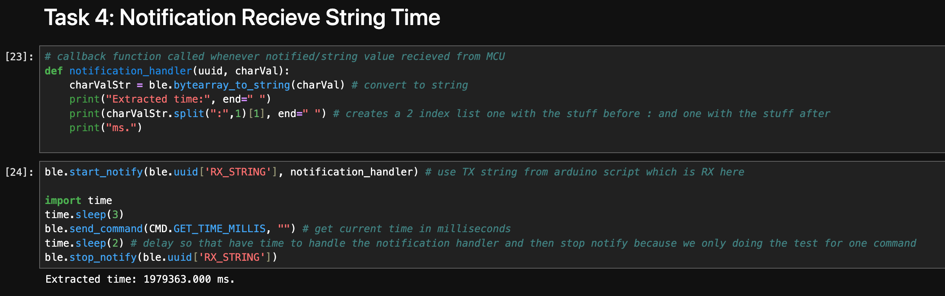Place cursor on the time.sleep(2) call

point(84,244)
